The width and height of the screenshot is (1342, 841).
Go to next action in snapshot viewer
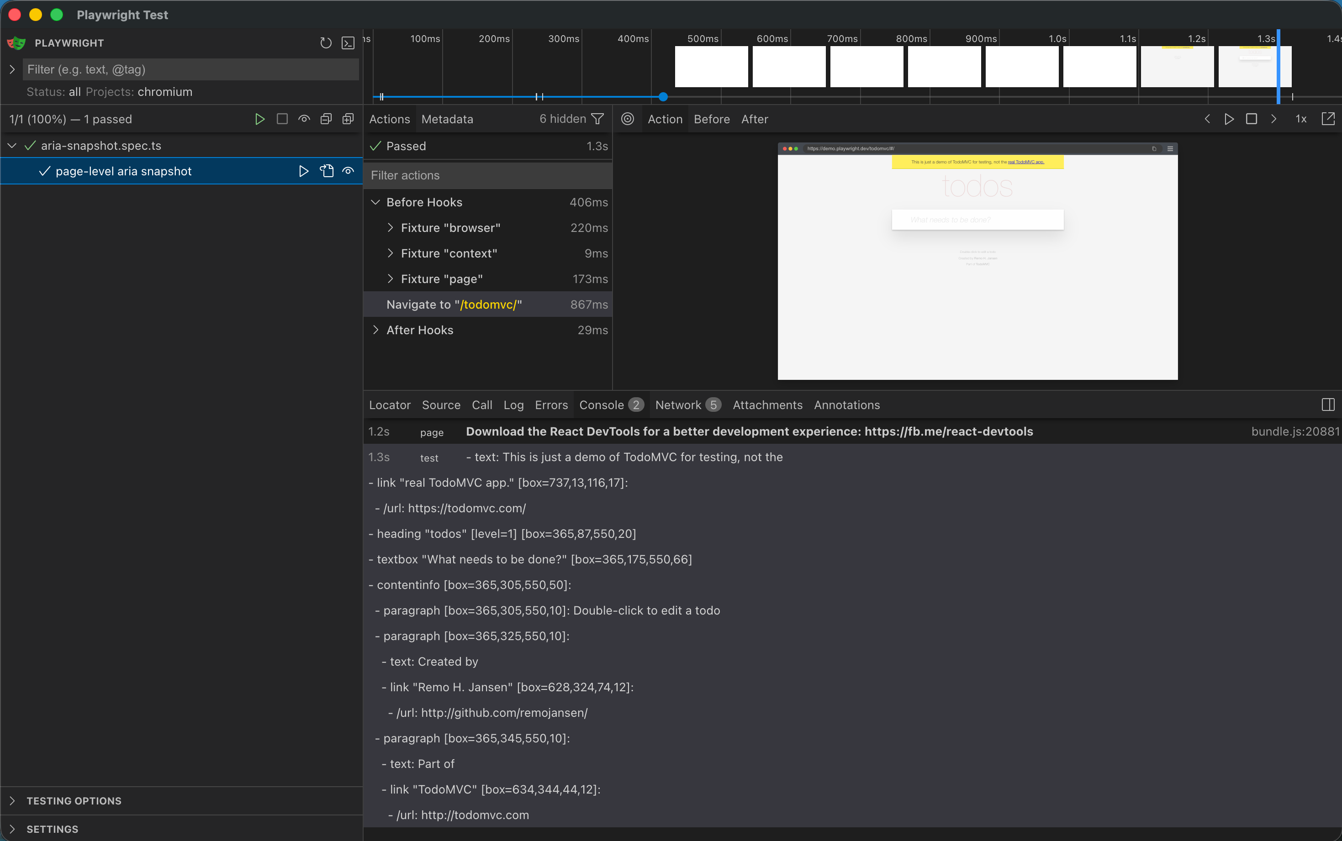tap(1273, 119)
